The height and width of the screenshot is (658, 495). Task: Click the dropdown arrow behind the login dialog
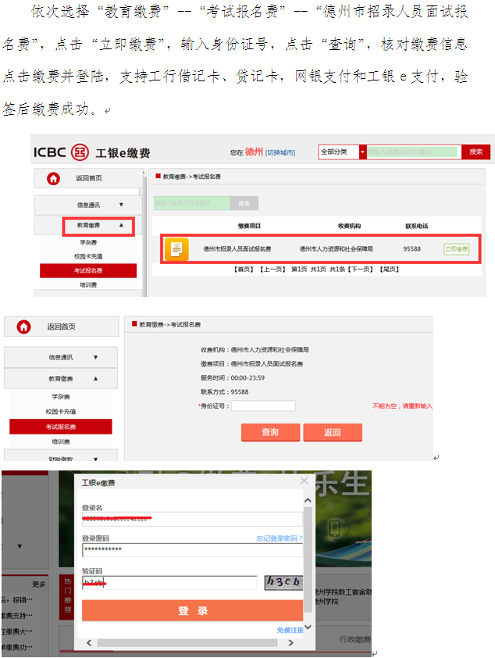(x=20, y=546)
